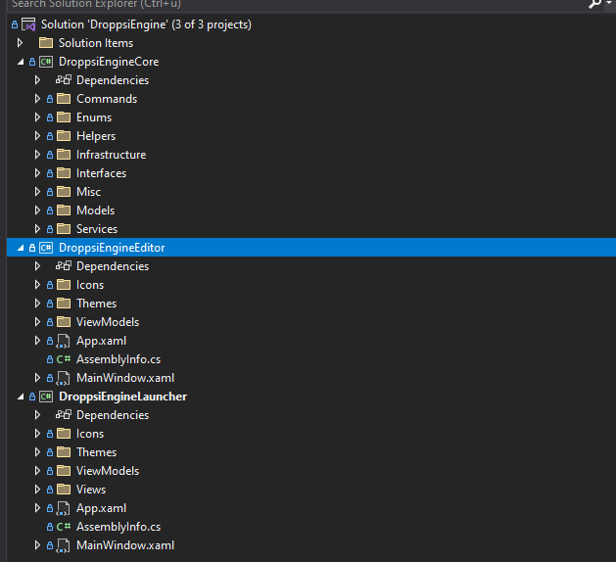Image resolution: width=616 pixels, height=562 pixels.
Task: Click the Solution 'DroppsiEngine' solution icon
Action: (x=28, y=24)
